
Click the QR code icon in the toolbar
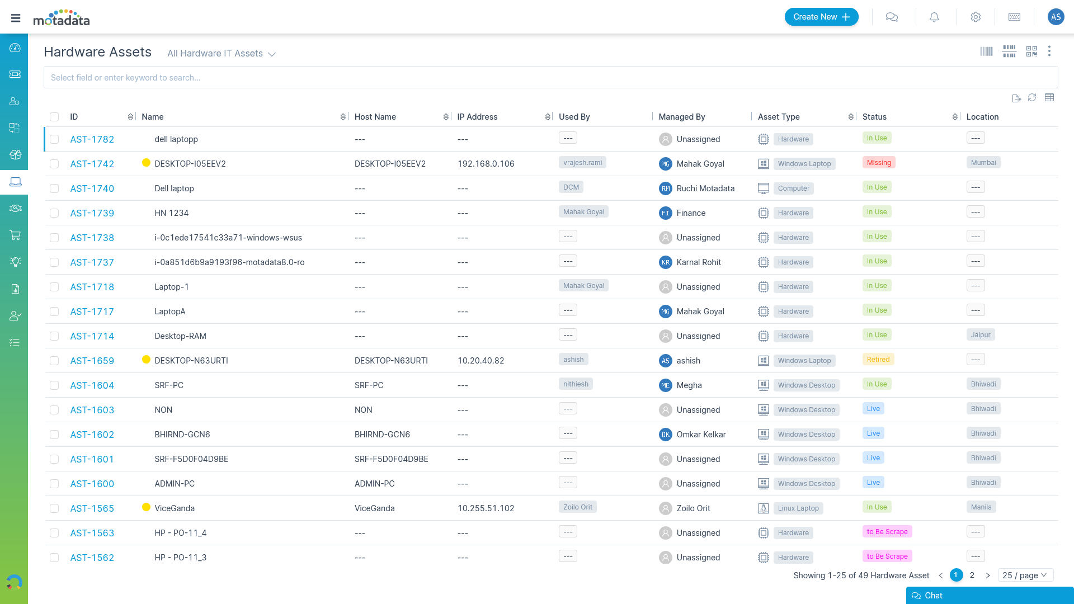click(x=1031, y=51)
